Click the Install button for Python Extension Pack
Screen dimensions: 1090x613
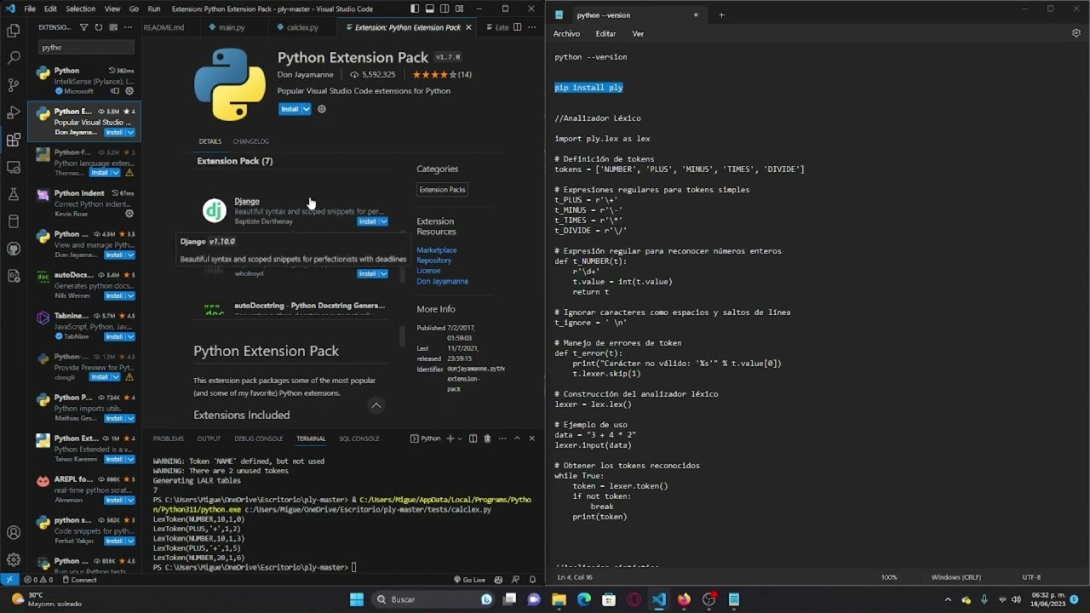click(x=290, y=109)
